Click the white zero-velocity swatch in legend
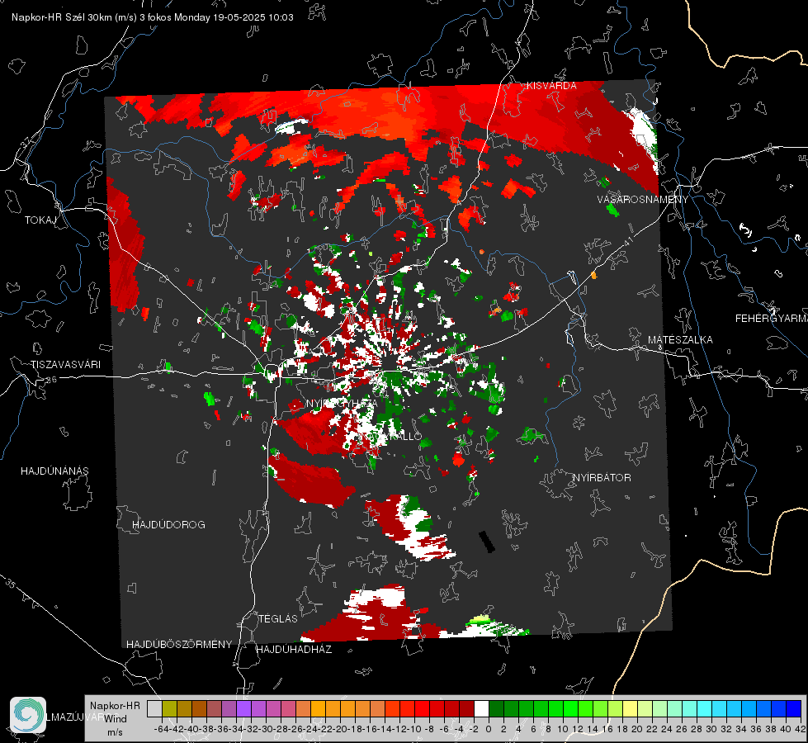808x743 pixels. pyautogui.click(x=481, y=708)
